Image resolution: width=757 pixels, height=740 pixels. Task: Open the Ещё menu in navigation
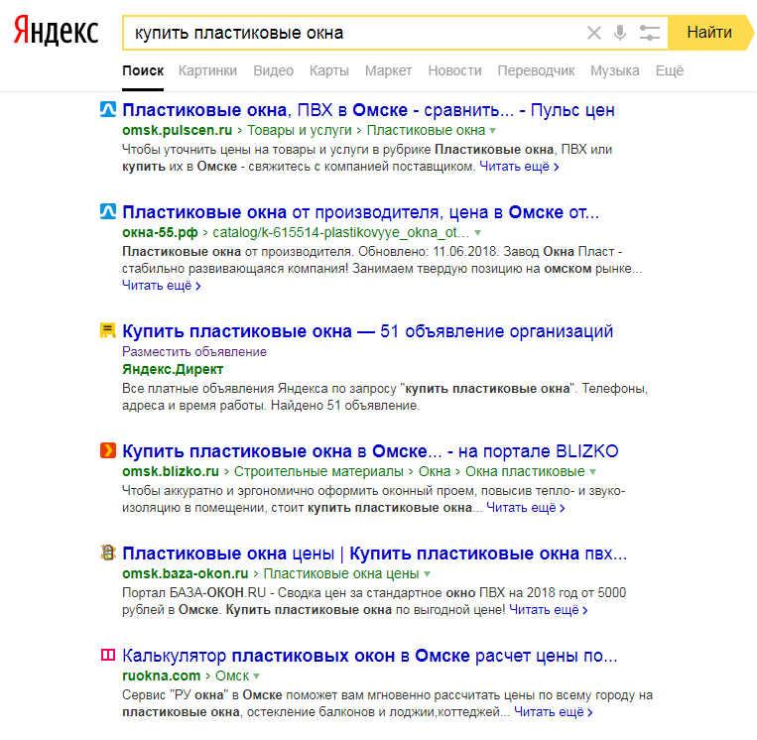[x=669, y=71]
